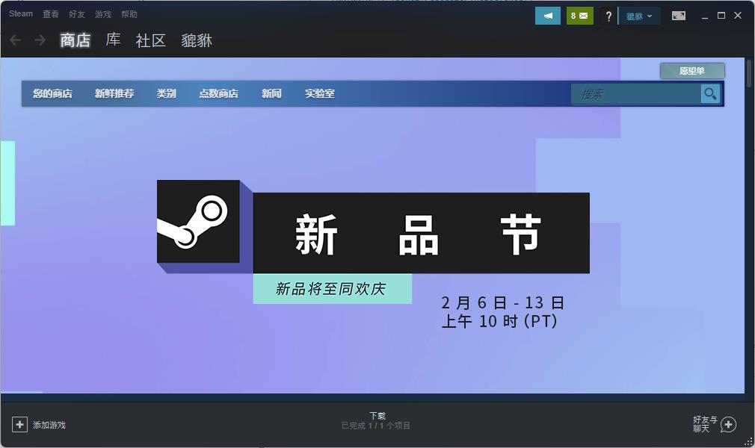
Task: Switch to Big Picture mode icon
Action: pos(678,16)
